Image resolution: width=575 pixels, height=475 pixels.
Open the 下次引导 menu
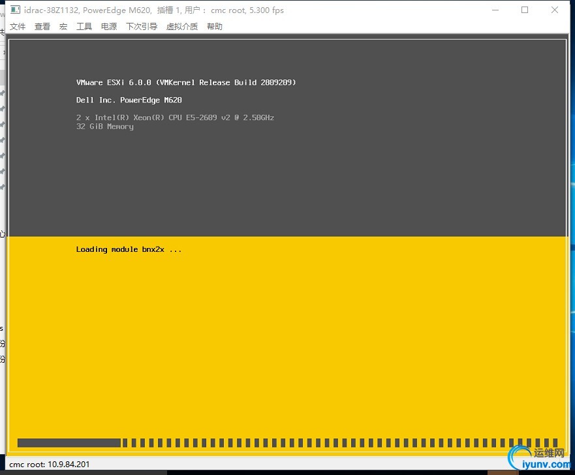click(x=142, y=26)
